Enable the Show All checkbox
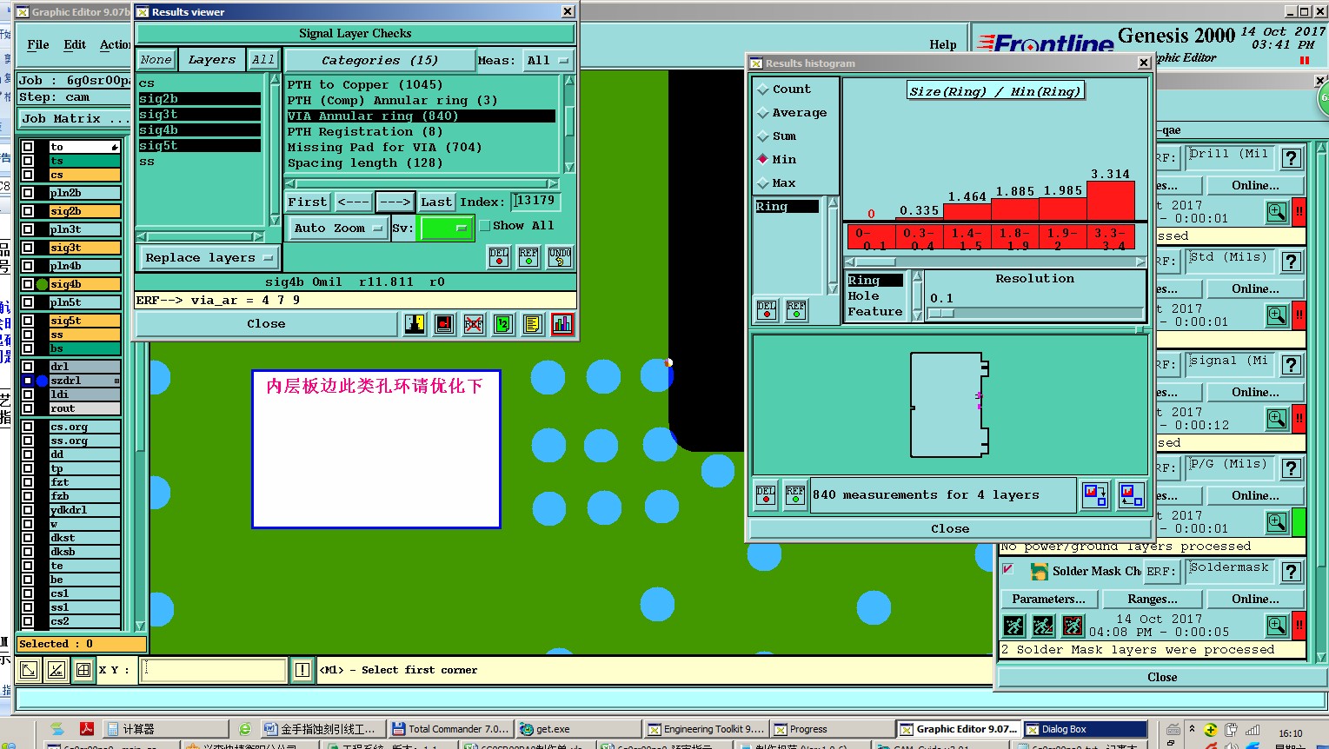This screenshot has width=1329, height=749. [x=485, y=226]
